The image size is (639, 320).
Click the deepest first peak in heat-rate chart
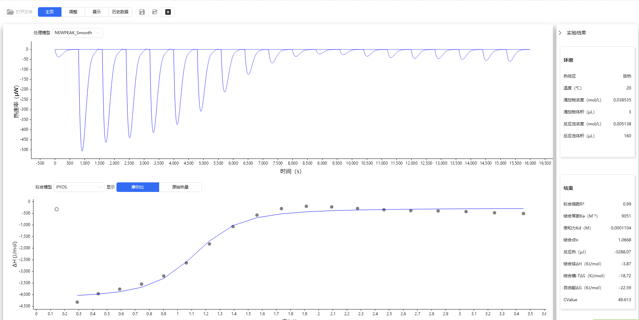tap(82, 151)
